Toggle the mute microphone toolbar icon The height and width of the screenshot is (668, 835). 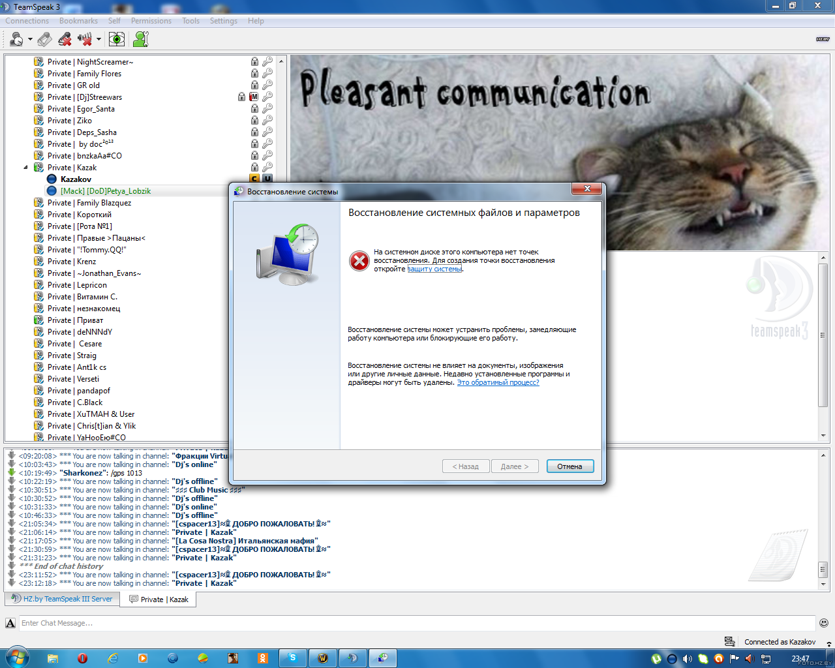[65, 39]
